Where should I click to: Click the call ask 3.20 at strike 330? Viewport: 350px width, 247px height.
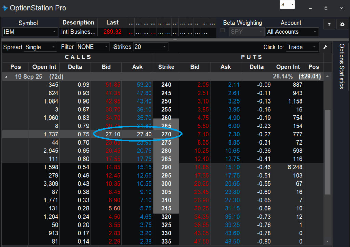pos(146,233)
